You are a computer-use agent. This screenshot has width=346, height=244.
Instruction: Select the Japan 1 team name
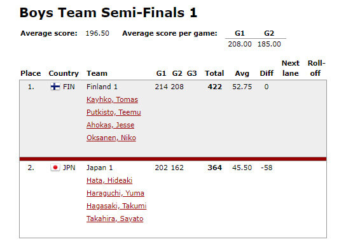(x=99, y=168)
